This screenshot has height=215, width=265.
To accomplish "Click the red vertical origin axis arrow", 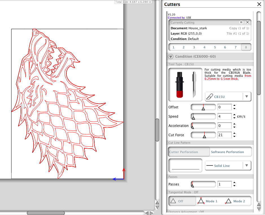I will coord(124,173).
